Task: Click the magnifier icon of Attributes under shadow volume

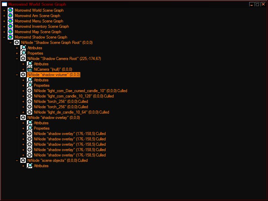Action: [29, 80]
